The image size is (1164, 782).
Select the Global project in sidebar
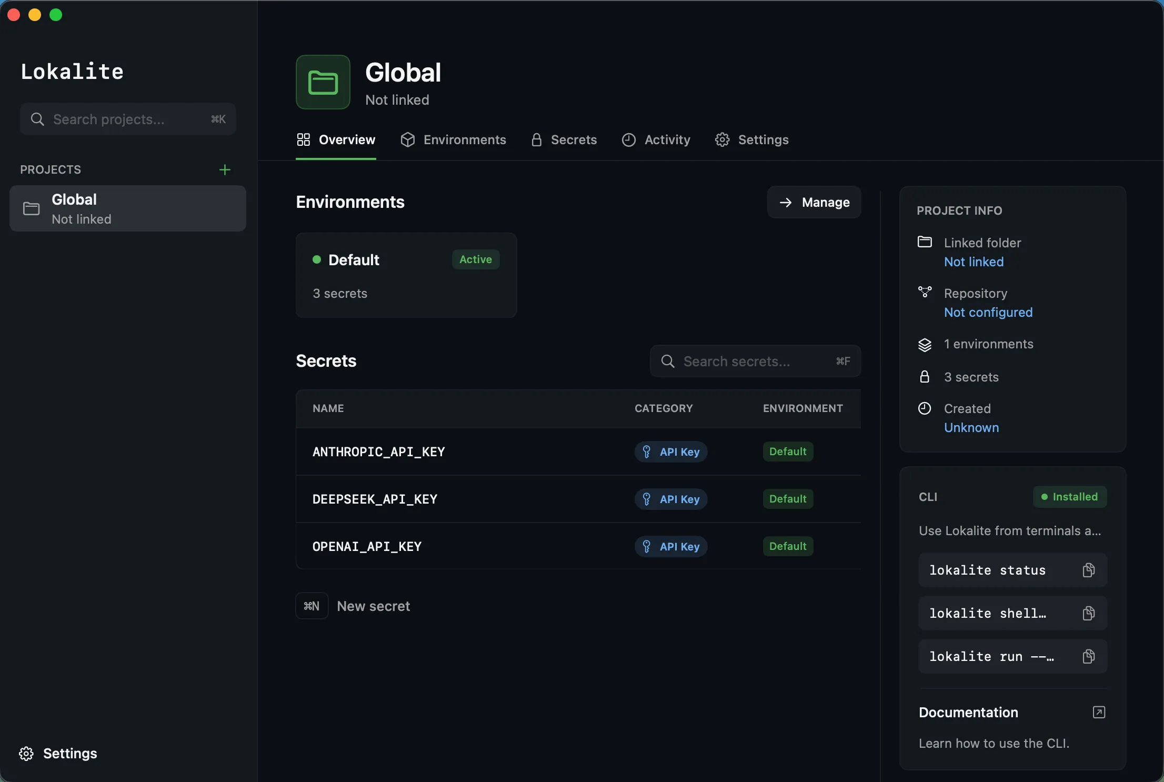[128, 208]
